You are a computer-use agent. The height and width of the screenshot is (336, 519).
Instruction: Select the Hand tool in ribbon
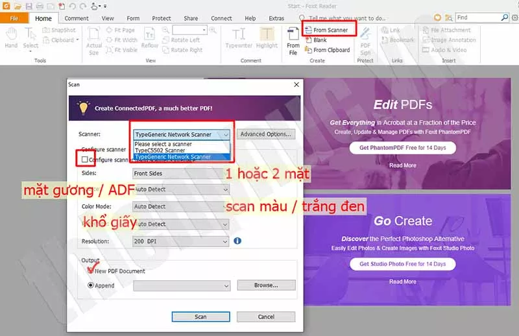click(x=11, y=38)
